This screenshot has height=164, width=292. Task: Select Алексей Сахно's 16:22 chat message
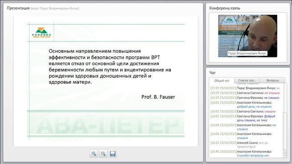pyautogui.click(x=246, y=145)
